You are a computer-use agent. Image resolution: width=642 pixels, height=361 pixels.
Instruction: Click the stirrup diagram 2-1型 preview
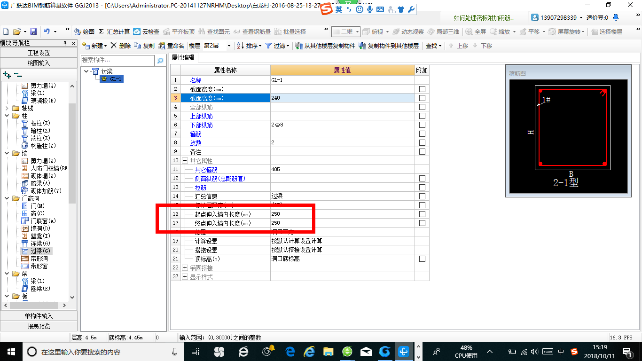[x=569, y=136]
